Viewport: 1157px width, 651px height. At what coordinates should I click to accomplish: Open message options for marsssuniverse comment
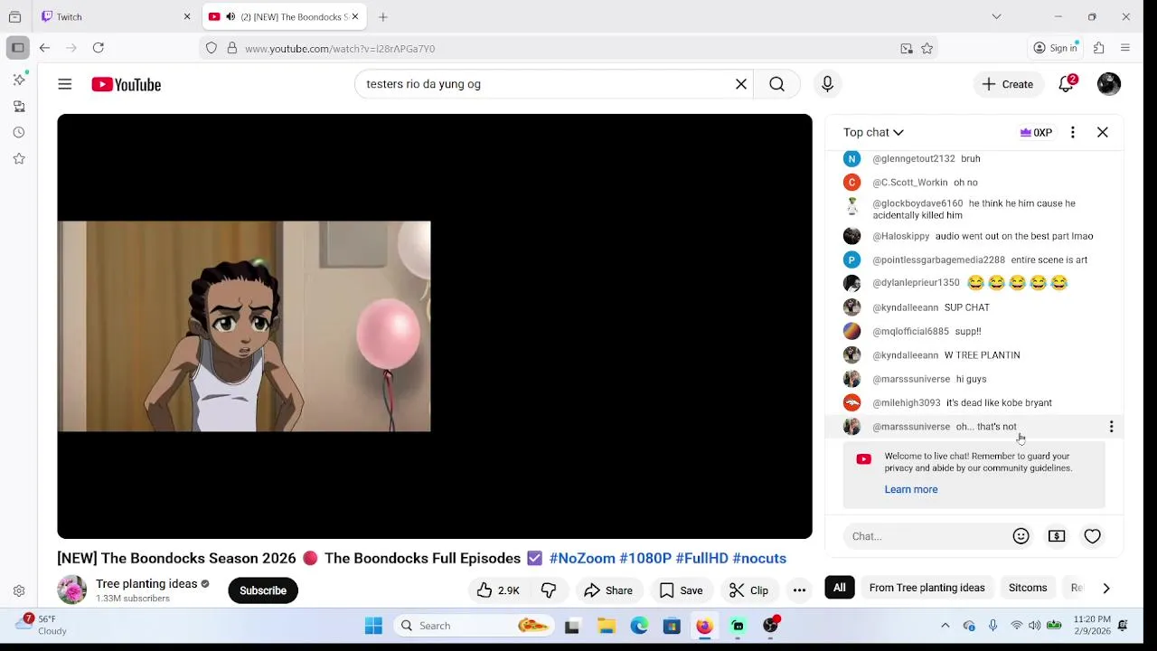point(1111,427)
